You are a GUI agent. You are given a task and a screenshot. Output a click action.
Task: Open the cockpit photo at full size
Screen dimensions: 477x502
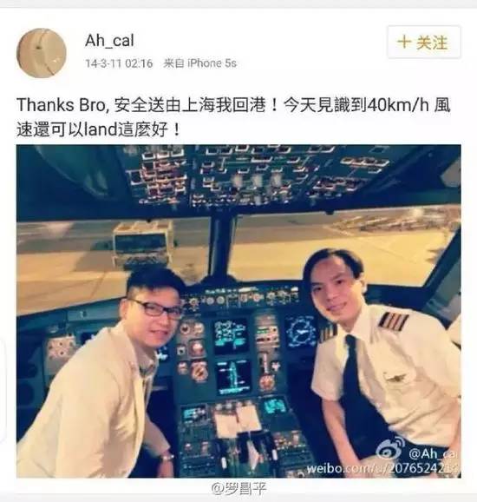coord(238,311)
